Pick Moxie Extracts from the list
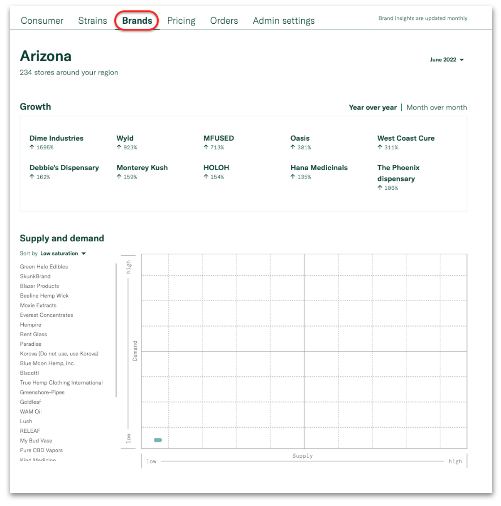This screenshot has height=506, width=501. pyautogui.click(x=38, y=305)
